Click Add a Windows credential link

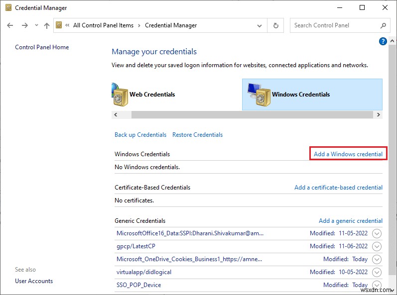pyautogui.click(x=348, y=154)
